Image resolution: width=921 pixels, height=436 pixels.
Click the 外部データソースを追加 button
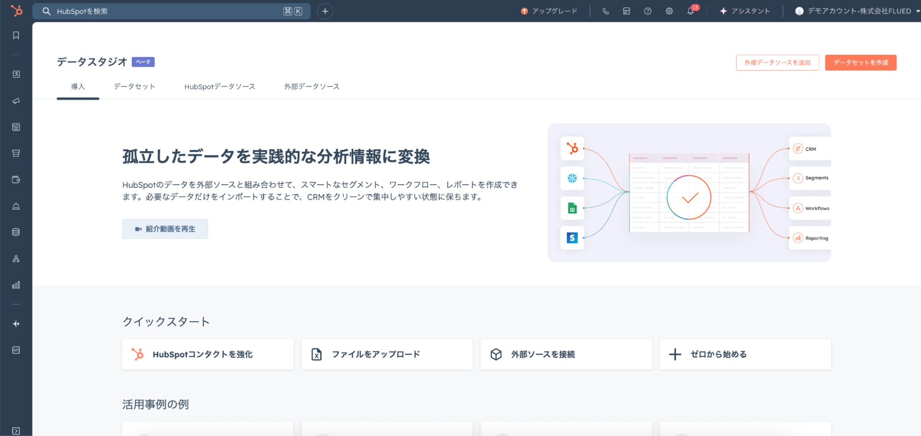click(x=777, y=63)
